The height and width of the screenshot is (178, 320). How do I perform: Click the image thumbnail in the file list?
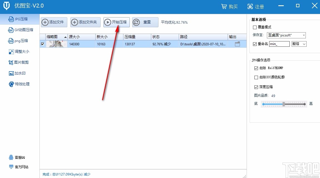tap(56, 44)
